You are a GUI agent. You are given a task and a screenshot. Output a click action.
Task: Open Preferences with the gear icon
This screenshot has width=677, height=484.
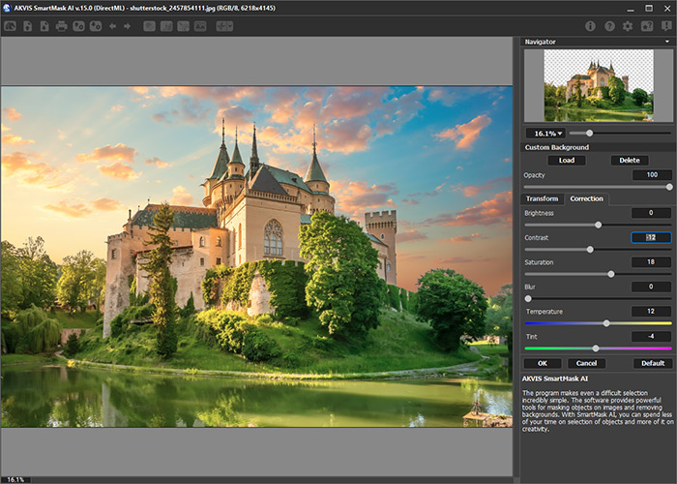pyautogui.click(x=628, y=26)
